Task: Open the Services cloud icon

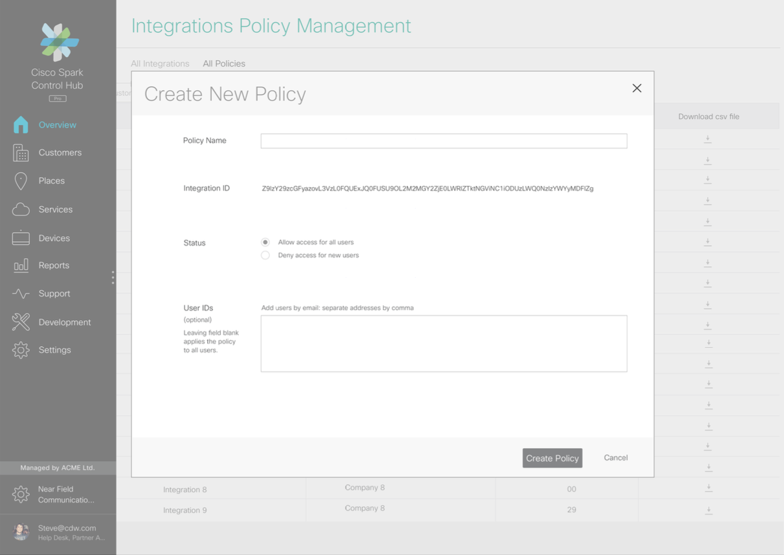Action: pos(21,209)
